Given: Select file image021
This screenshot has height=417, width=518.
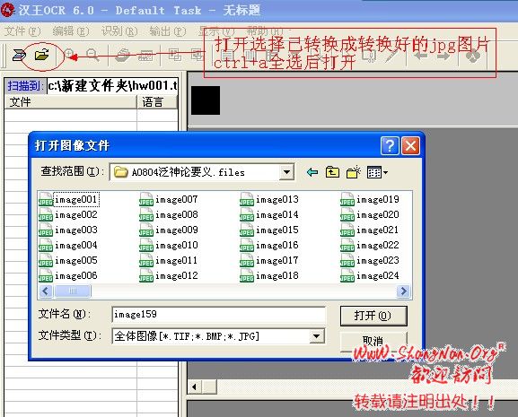Looking at the screenshot, I should (x=370, y=230).
